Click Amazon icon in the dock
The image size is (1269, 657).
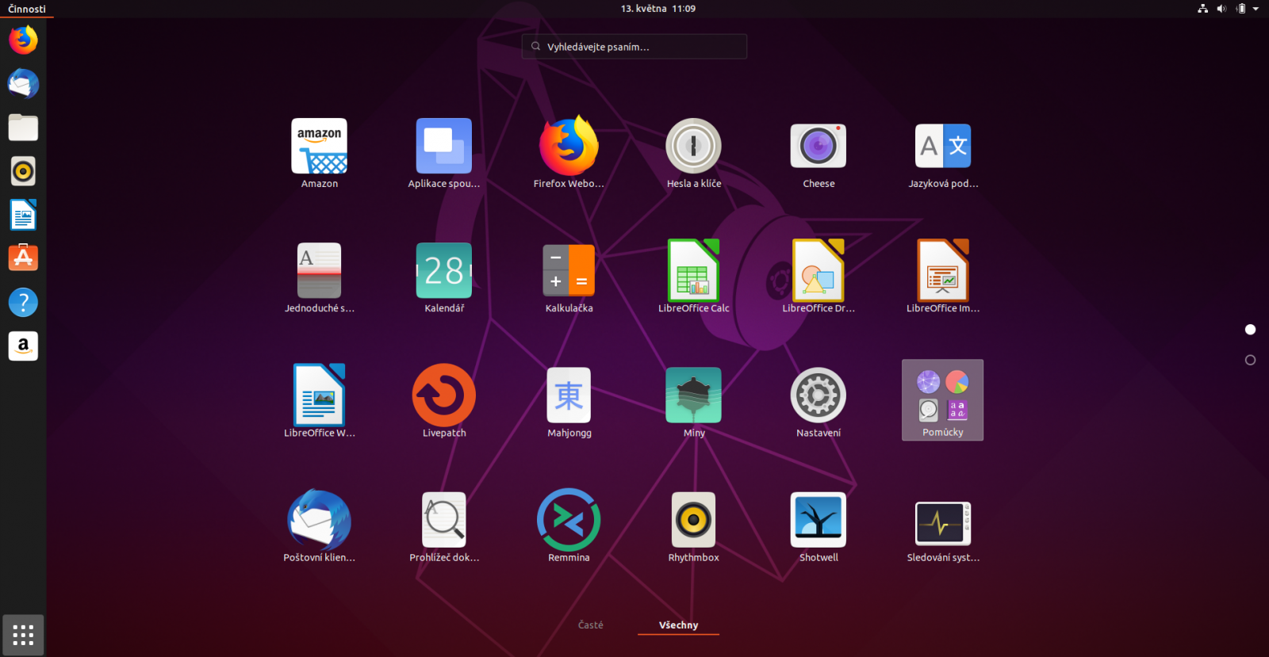coord(23,346)
